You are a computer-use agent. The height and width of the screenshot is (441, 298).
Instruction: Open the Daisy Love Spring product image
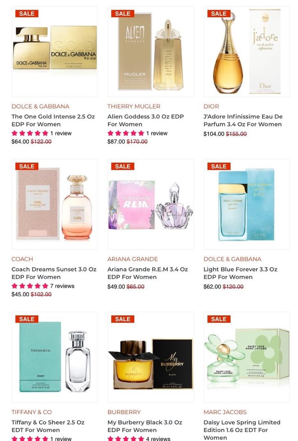point(247,357)
